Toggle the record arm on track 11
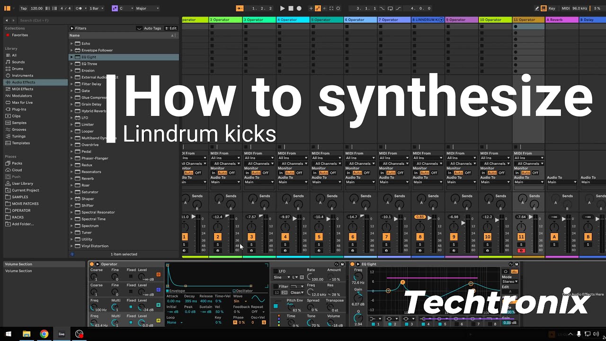Screen dimensions: 606x341 point(521,251)
